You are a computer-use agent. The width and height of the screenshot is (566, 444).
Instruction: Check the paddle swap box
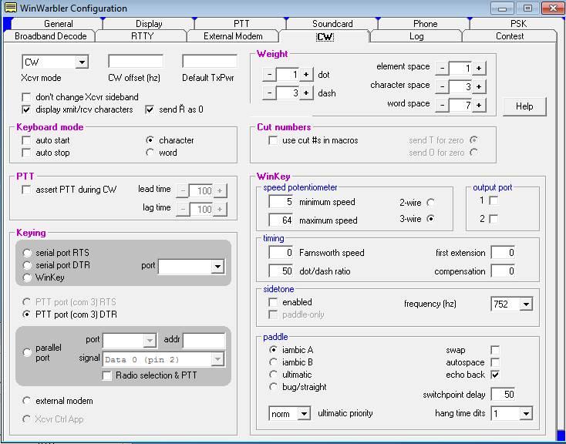click(x=495, y=350)
